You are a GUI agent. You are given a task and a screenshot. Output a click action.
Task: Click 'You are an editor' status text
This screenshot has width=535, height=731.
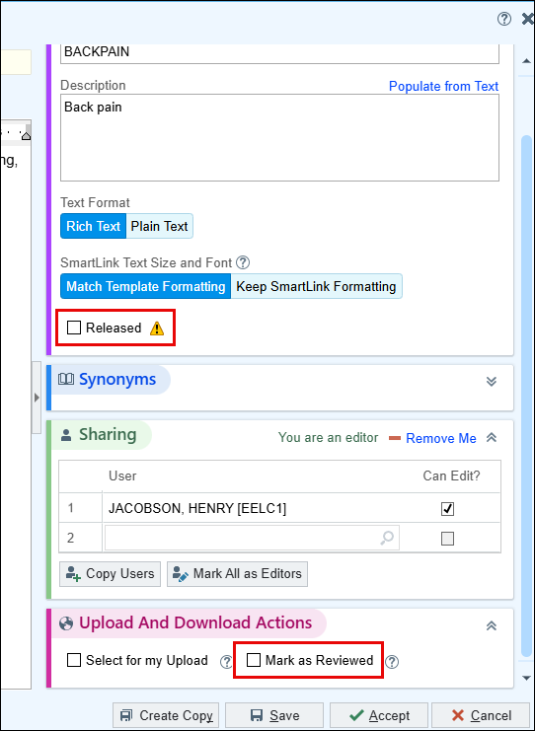tap(328, 438)
